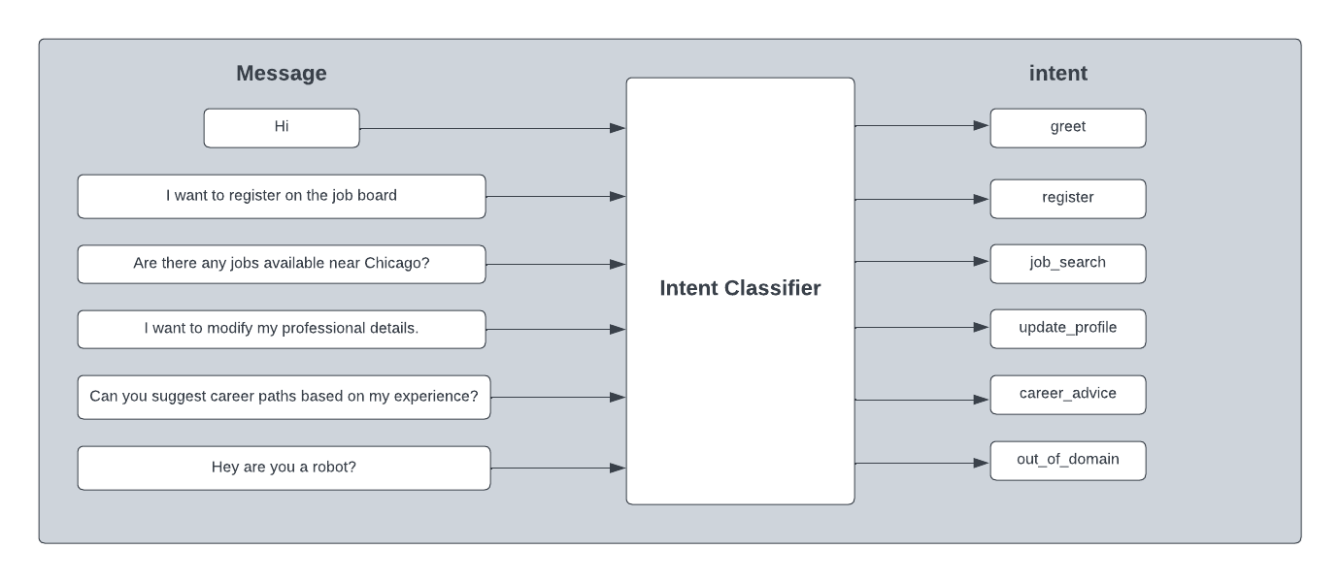Select the "Hey are you a robot?" box
Screen dimensions: 1340x582
(284, 468)
